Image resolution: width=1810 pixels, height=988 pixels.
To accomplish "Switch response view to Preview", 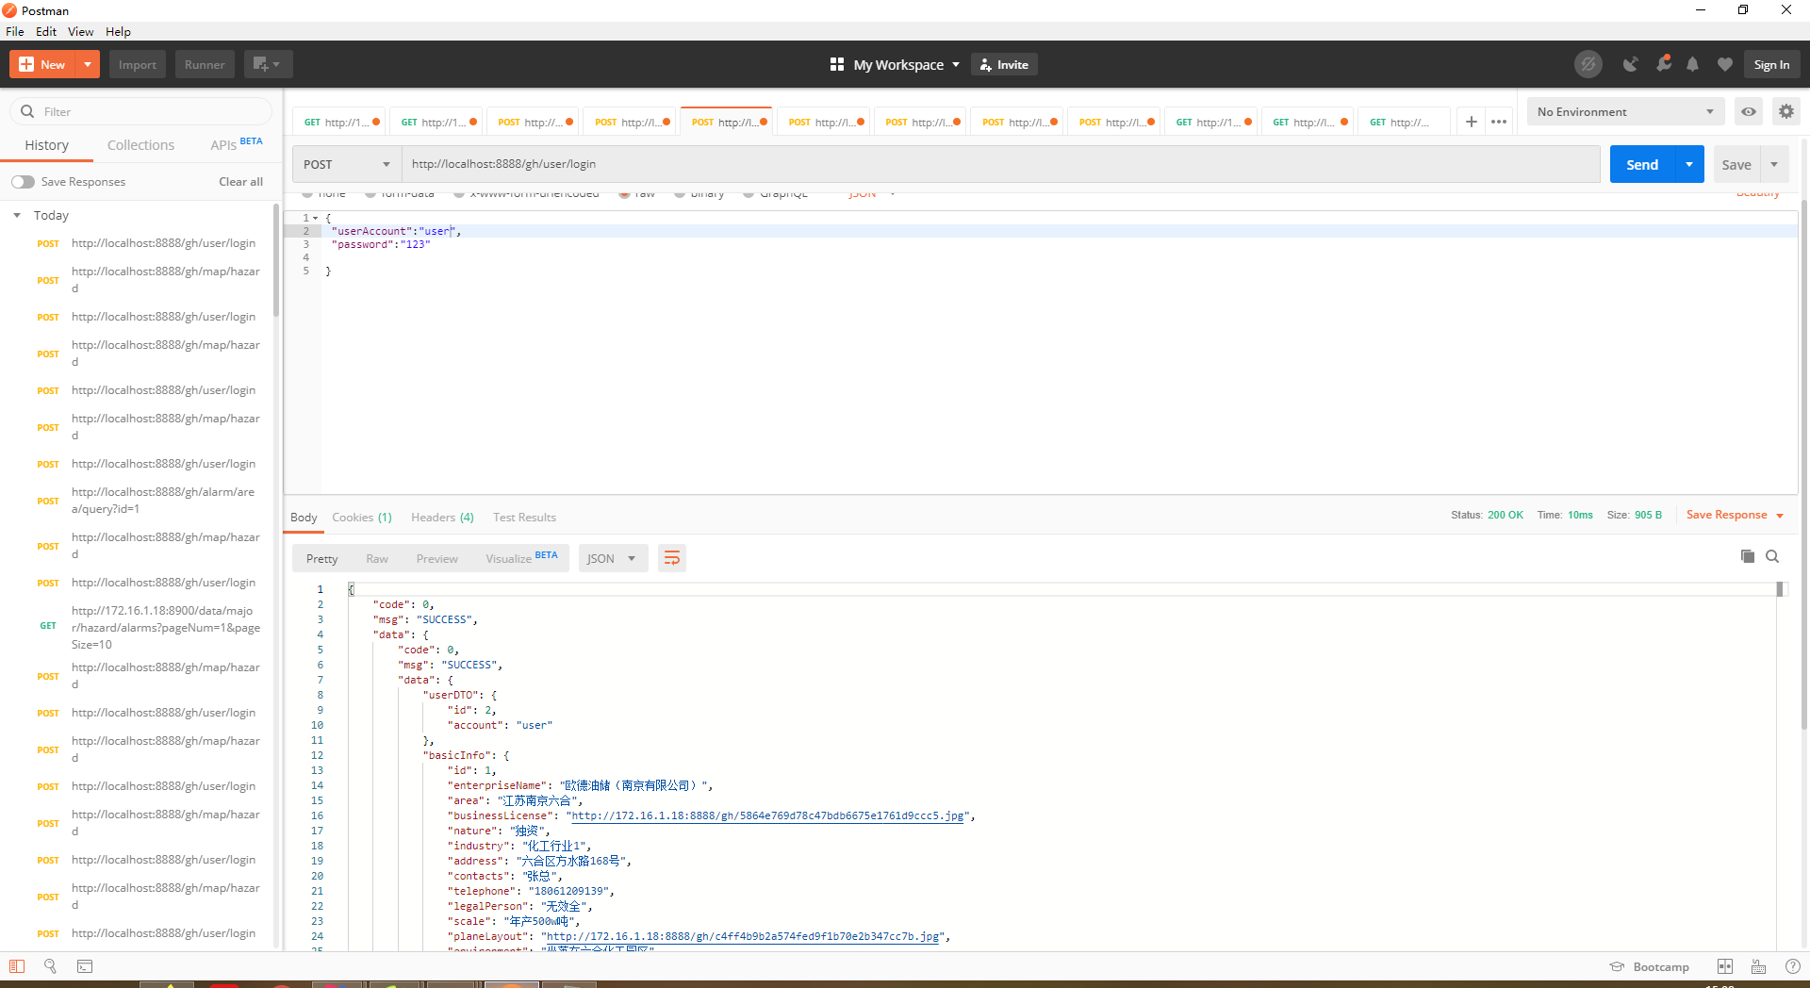I will 436,558.
